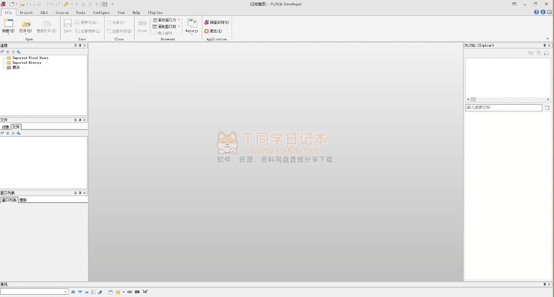Click the ABC match-case icon in search bar
The image size is (554, 297).
point(130,292)
